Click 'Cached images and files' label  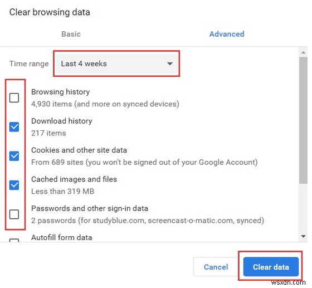click(74, 179)
